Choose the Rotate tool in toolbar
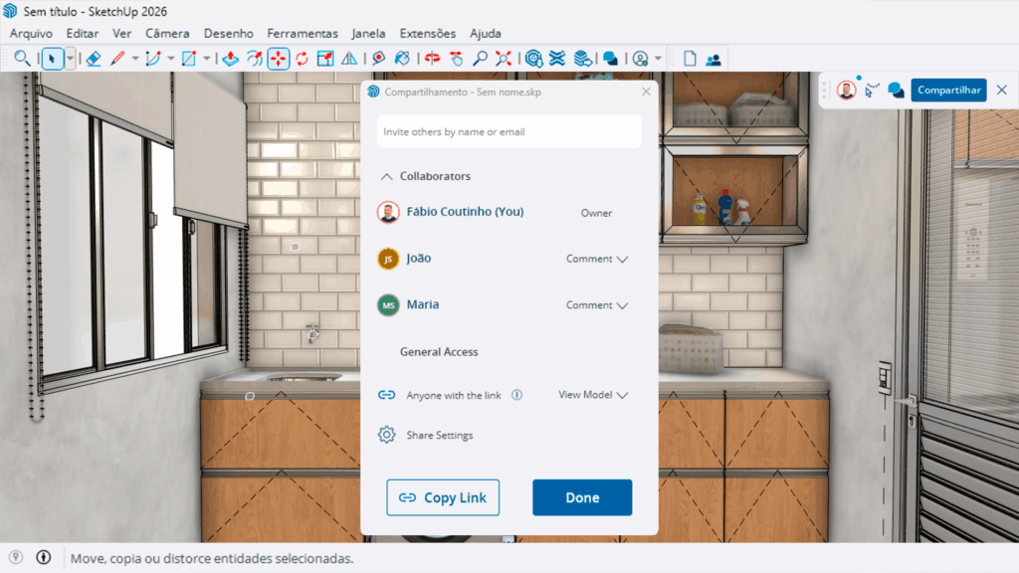1019x573 pixels. point(302,59)
